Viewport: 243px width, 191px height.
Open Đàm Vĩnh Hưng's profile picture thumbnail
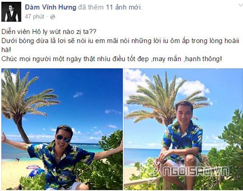pos(11,12)
